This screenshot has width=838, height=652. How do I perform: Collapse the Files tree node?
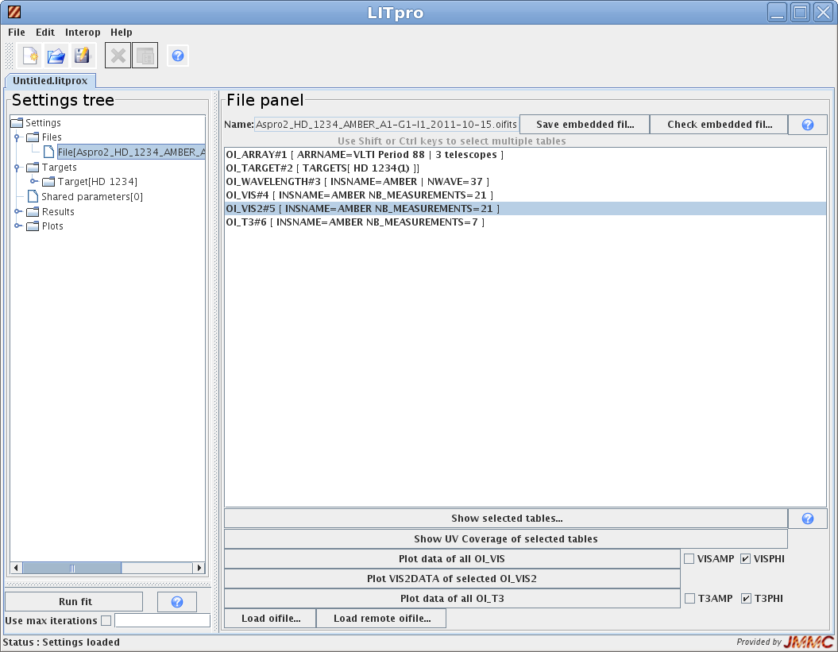(x=17, y=138)
